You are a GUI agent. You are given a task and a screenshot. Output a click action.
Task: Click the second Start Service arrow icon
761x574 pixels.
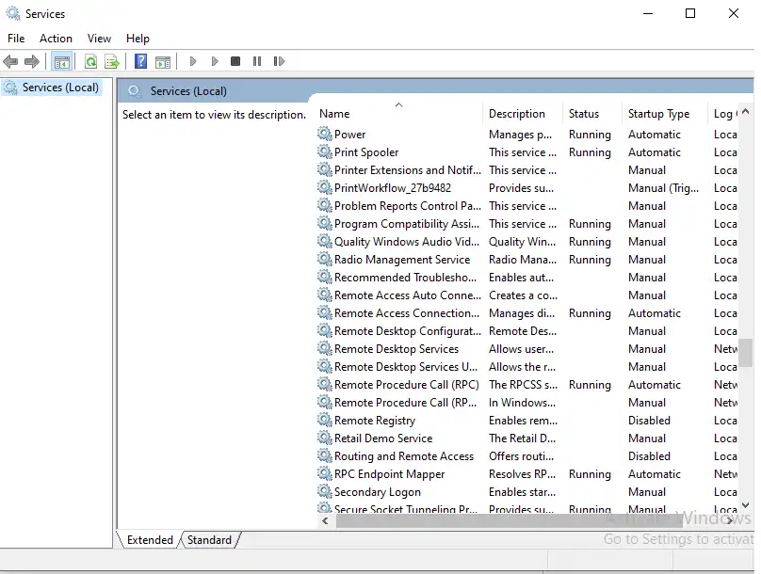pyautogui.click(x=215, y=61)
